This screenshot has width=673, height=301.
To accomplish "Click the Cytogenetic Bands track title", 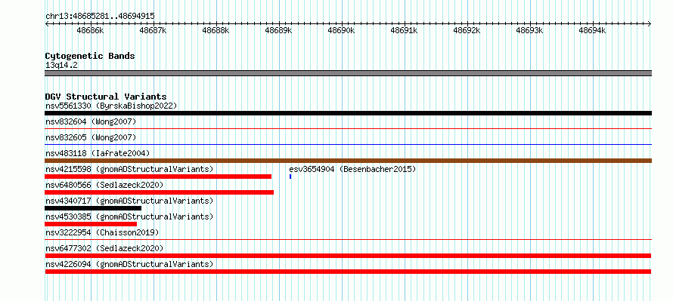I will tap(90, 56).
